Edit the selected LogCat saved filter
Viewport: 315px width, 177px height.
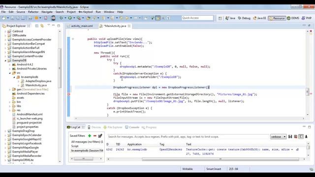pyautogui.click(x=100, y=136)
